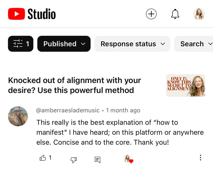Like the comment with thumbs up
The height and width of the screenshot is (173, 213).
(x=43, y=158)
